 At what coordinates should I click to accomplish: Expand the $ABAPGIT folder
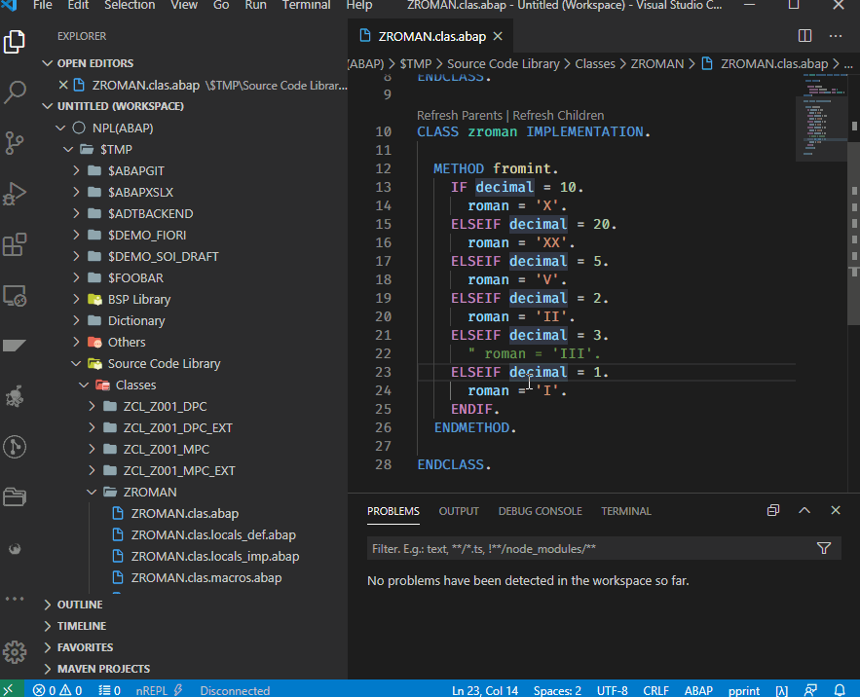click(x=136, y=170)
